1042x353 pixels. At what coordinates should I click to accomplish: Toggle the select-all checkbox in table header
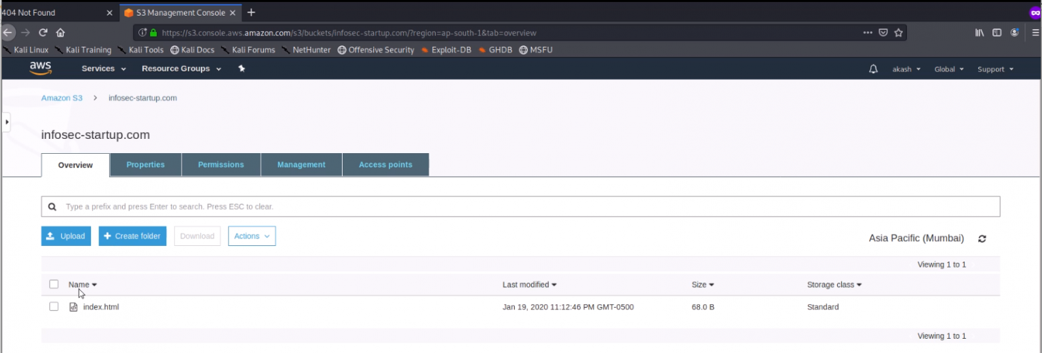(54, 284)
